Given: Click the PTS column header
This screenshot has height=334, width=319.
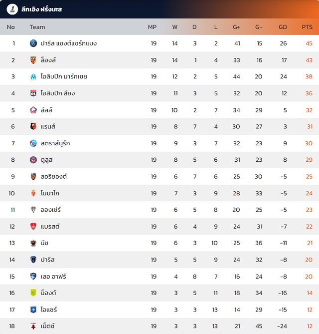Looking at the screenshot, I should tap(307, 27).
